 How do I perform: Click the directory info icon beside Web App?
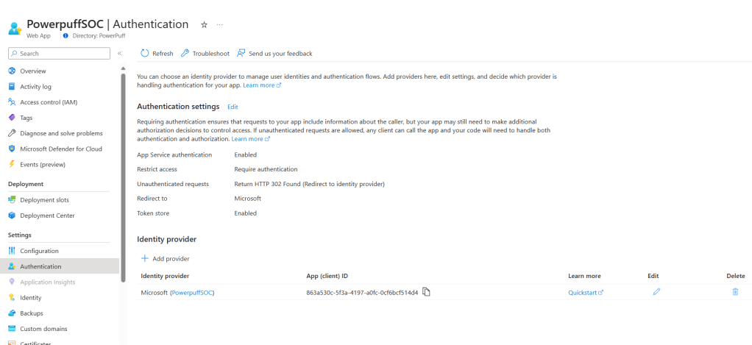click(65, 35)
